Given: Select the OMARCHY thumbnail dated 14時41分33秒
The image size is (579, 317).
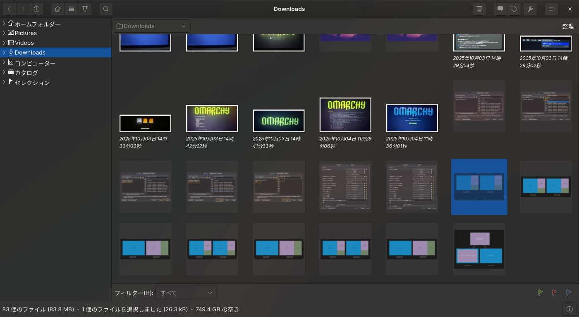Looking at the screenshot, I should click(279, 121).
